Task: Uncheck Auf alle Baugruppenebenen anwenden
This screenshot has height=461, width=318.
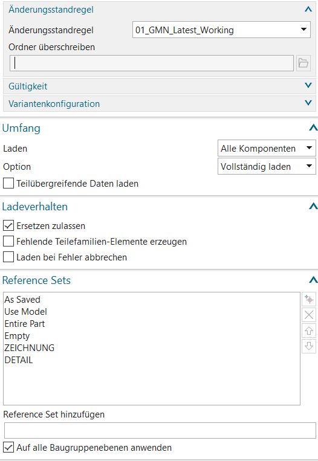Action: 8,448
